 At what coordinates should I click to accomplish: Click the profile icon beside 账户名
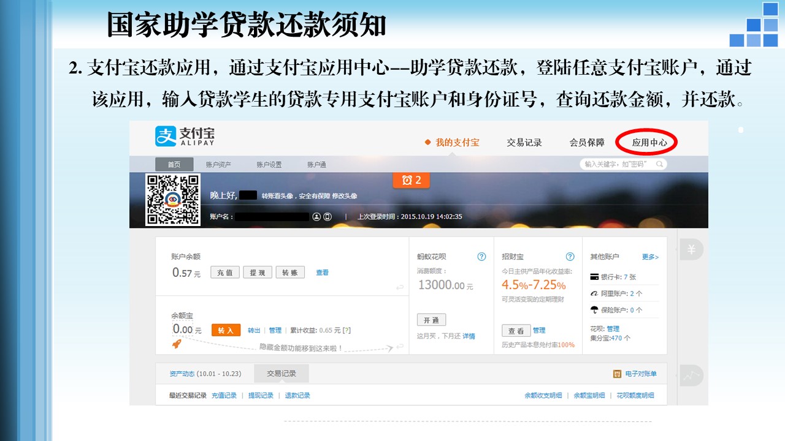pos(316,216)
